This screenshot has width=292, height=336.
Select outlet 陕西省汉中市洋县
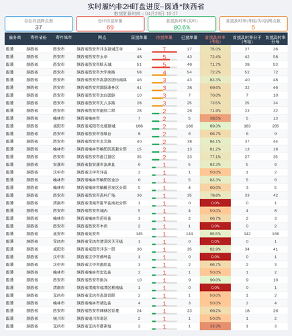pos(92,172)
